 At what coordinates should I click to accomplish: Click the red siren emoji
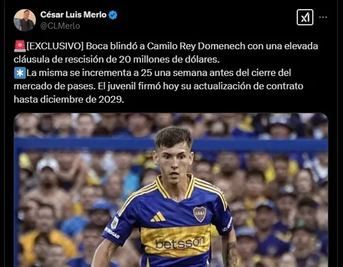pyautogui.click(x=20, y=46)
